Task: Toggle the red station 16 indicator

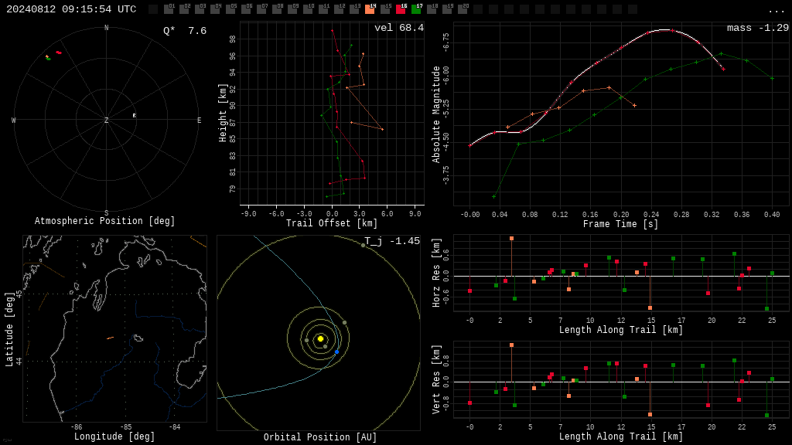Action: point(401,8)
